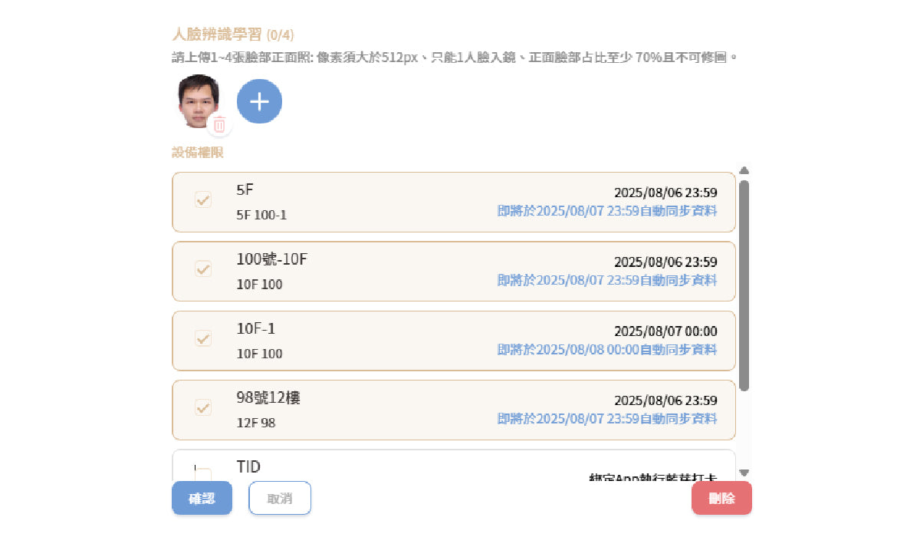
Task: Click the scrollbar up arrow in device list
Action: tap(744, 170)
